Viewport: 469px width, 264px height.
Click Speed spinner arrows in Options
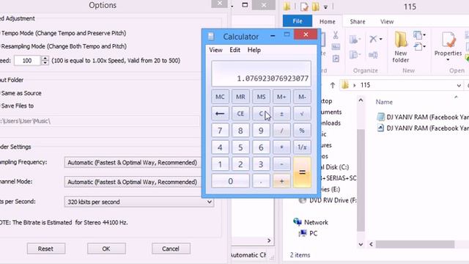tap(45, 61)
